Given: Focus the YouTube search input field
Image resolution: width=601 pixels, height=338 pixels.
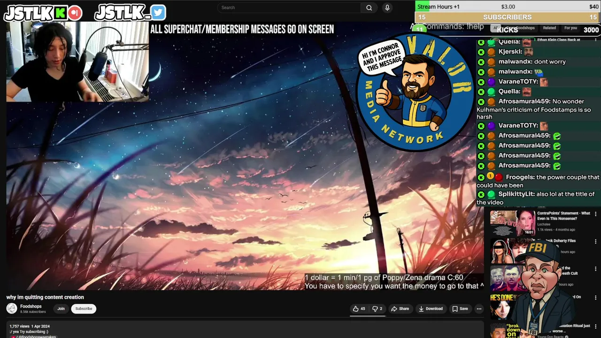Looking at the screenshot, I should tap(289, 8).
